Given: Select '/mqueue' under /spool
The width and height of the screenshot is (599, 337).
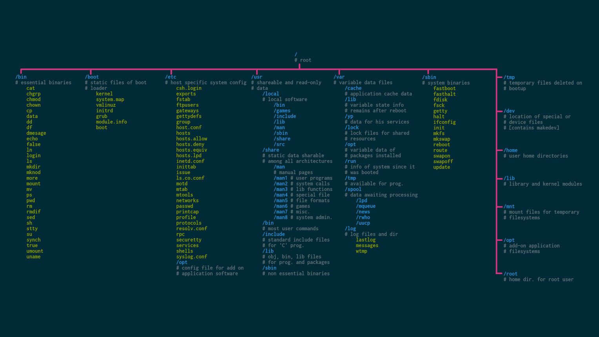Looking at the screenshot, I should point(366,206).
